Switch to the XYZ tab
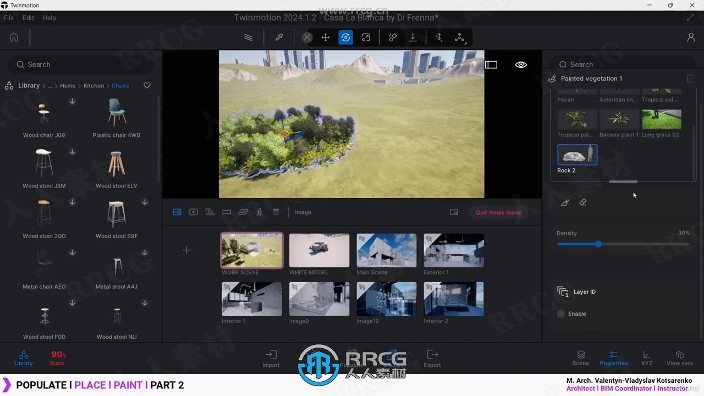This screenshot has width=704, height=396. click(647, 359)
